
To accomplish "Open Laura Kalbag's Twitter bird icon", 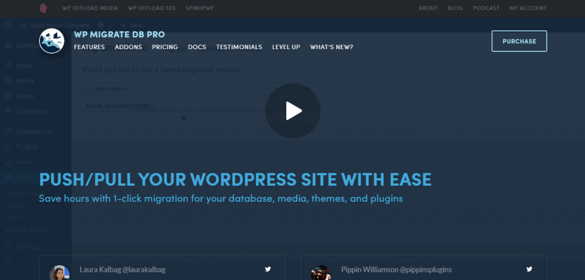I will click(268, 269).
